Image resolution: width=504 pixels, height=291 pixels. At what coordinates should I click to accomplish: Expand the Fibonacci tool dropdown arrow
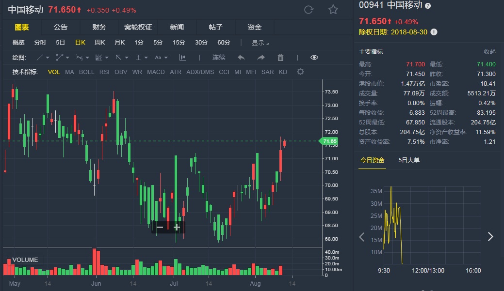107,58
